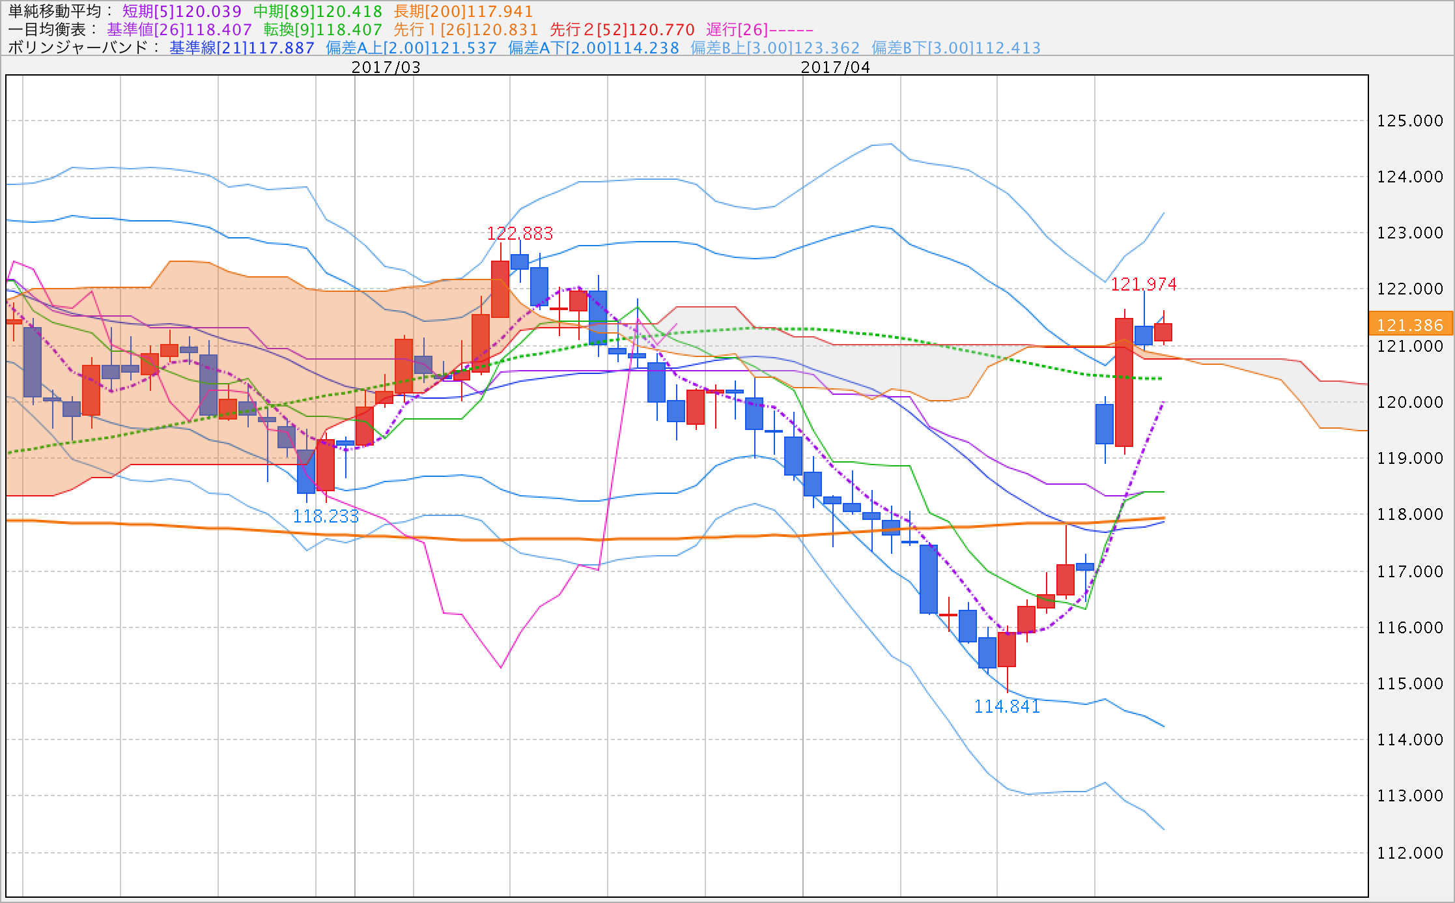Image resolution: width=1455 pixels, height=903 pixels.
Task: Click the 短期[5]120.039 moving average legend
Action: [182, 11]
